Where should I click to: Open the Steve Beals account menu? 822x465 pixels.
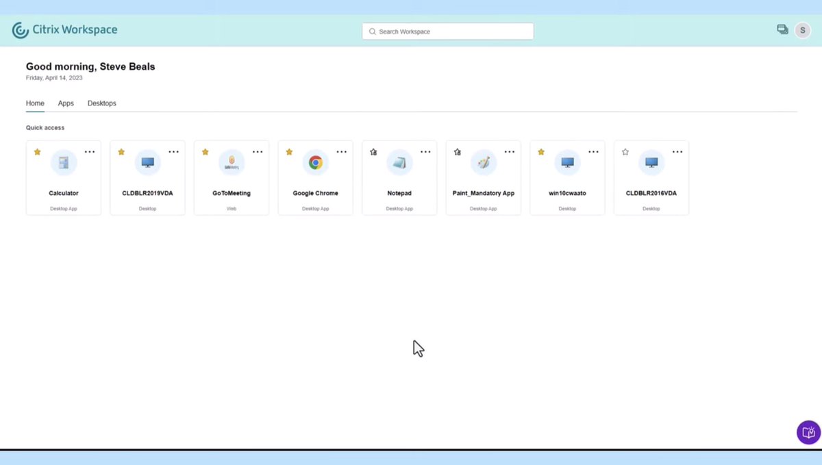click(802, 30)
